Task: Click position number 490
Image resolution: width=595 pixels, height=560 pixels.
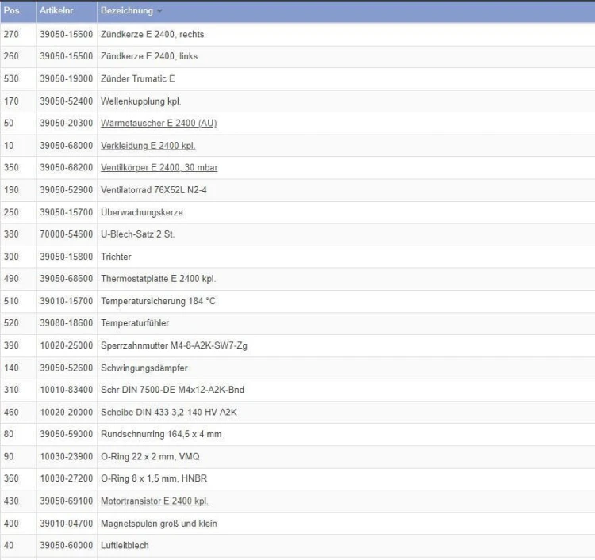Action: [11, 279]
